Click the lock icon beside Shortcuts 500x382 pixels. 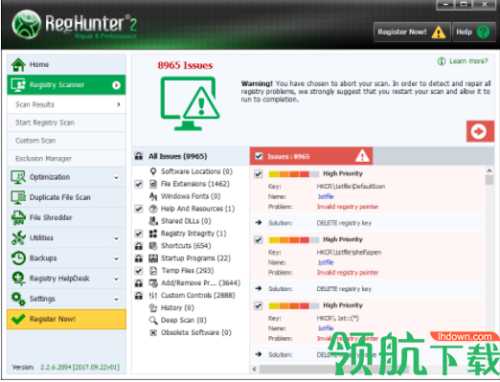pyautogui.click(x=139, y=246)
